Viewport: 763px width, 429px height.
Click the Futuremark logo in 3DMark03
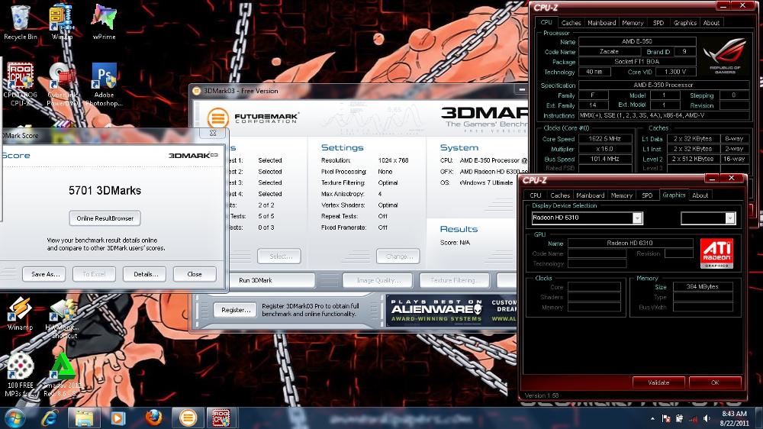(253, 118)
